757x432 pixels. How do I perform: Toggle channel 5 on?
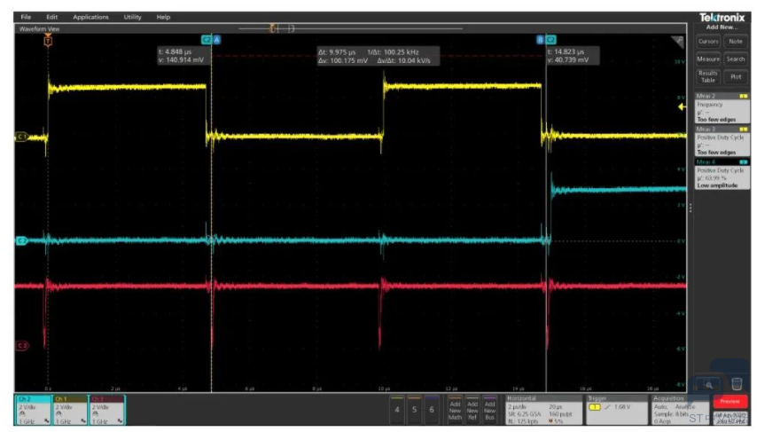coord(414,409)
